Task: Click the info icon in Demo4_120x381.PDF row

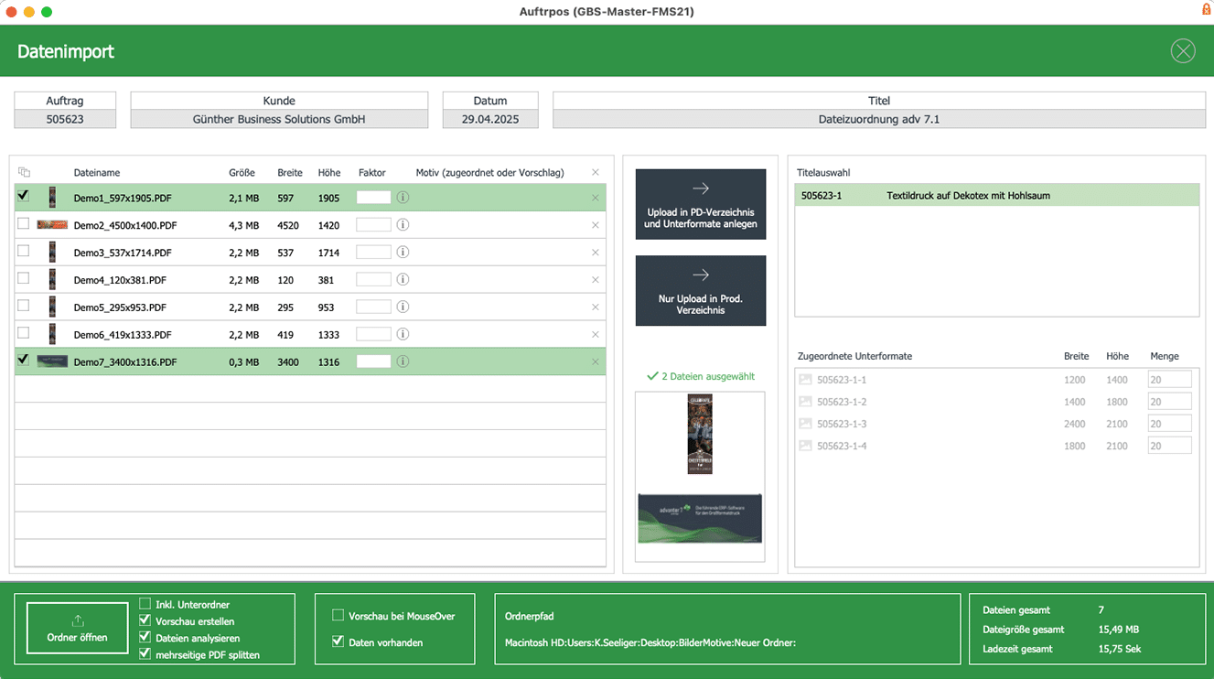Action: pyautogui.click(x=403, y=280)
